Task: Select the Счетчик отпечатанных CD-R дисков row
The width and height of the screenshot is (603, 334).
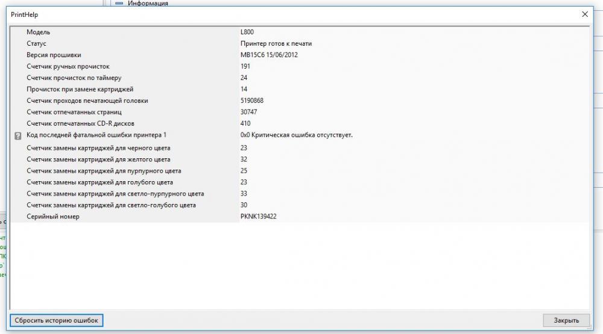Action: click(300, 123)
